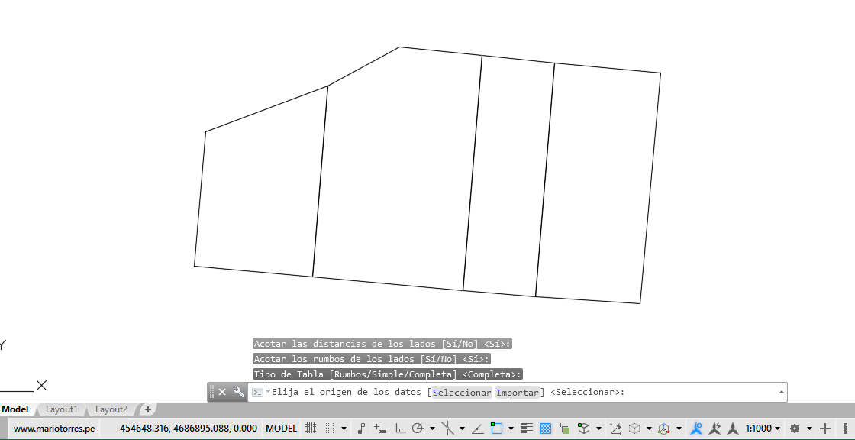Viewport: 855px width, 440px height.
Task: Expand command history with up arrow
Action: click(x=782, y=392)
